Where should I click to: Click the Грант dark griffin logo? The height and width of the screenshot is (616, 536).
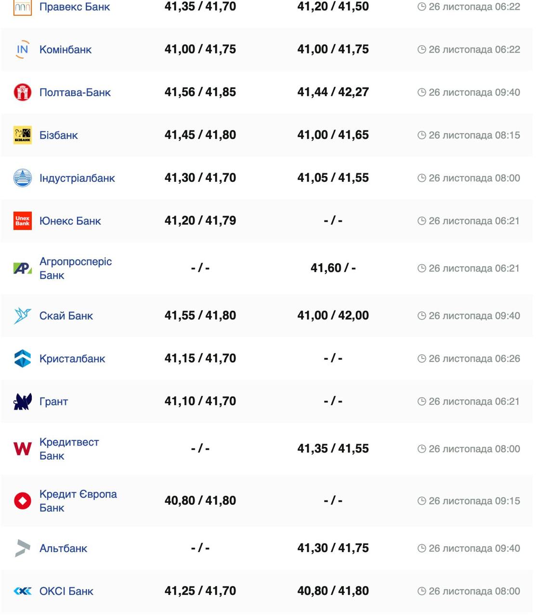coord(23,401)
